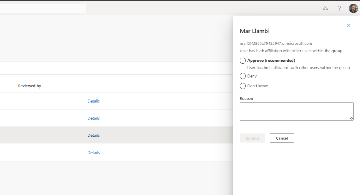The width and height of the screenshot is (360, 195).
Task: Choose the Deny radio option
Action: pos(242,76)
